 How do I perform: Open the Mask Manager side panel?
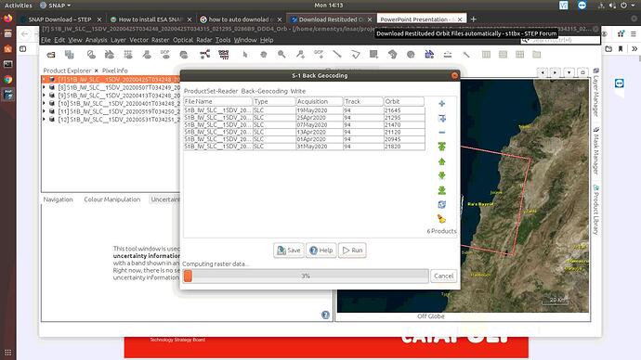[x=596, y=151]
